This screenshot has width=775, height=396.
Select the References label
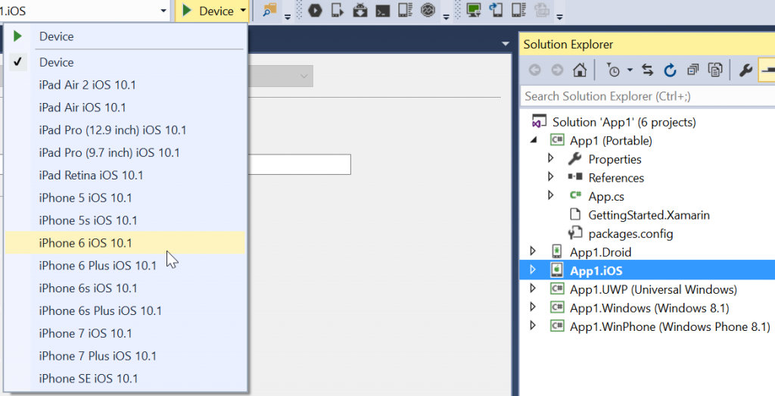tap(616, 178)
